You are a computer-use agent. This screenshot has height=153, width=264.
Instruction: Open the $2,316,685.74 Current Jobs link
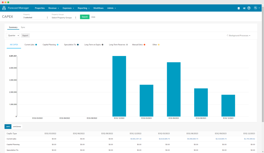pyautogui.click(x=221, y=139)
